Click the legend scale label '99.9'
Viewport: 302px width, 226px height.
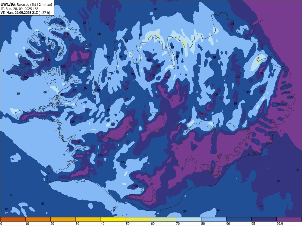pos(279,224)
